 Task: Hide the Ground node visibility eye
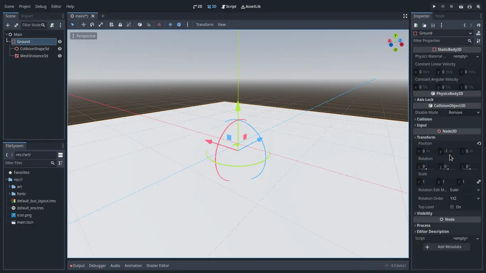[x=60, y=42]
